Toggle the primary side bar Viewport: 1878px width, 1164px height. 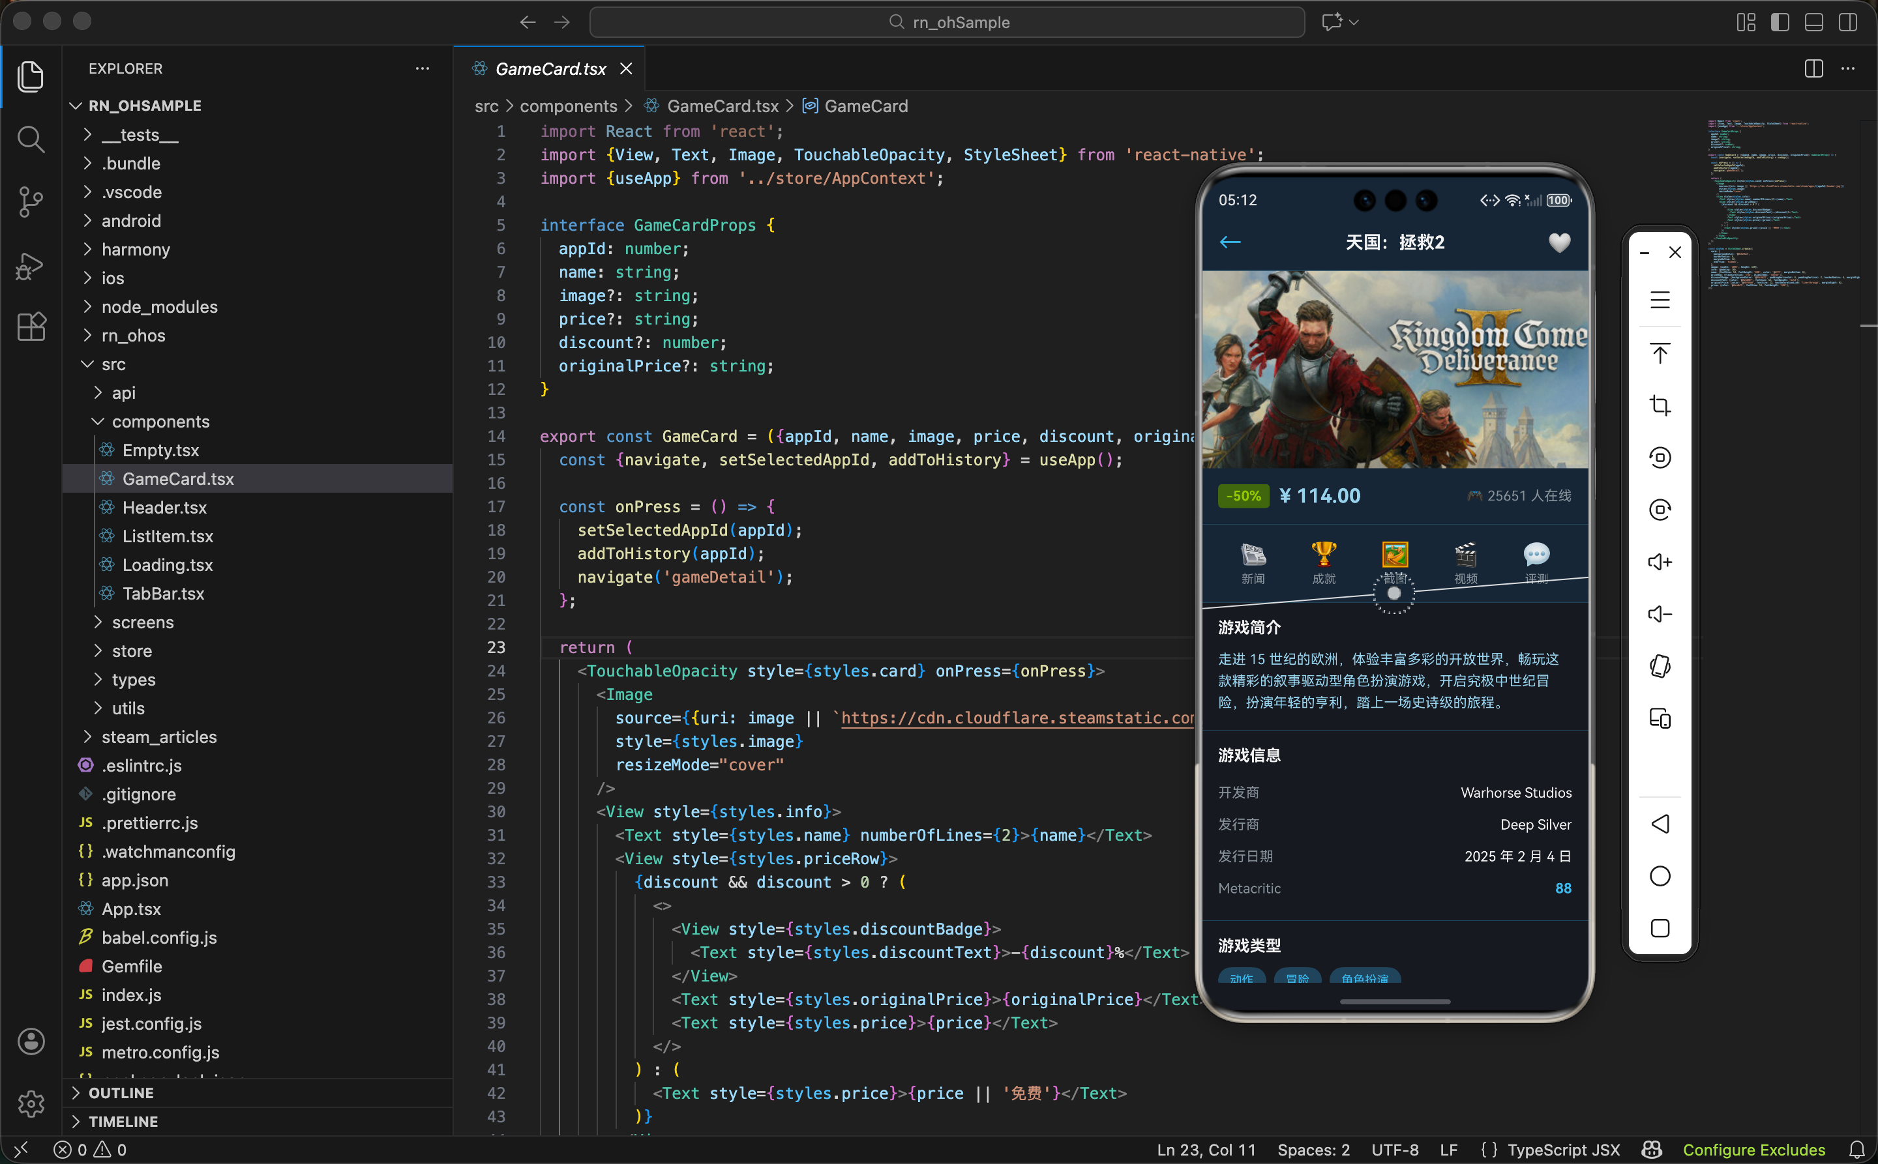(1780, 22)
